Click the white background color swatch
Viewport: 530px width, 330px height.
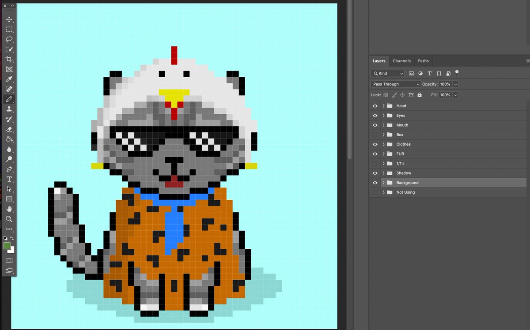tap(12, 251)
